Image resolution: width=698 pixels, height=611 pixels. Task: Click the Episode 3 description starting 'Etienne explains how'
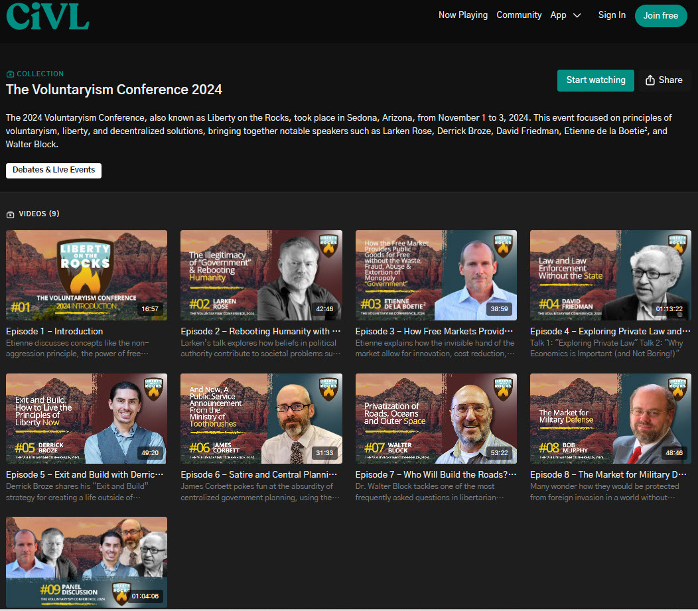(435, 348)
